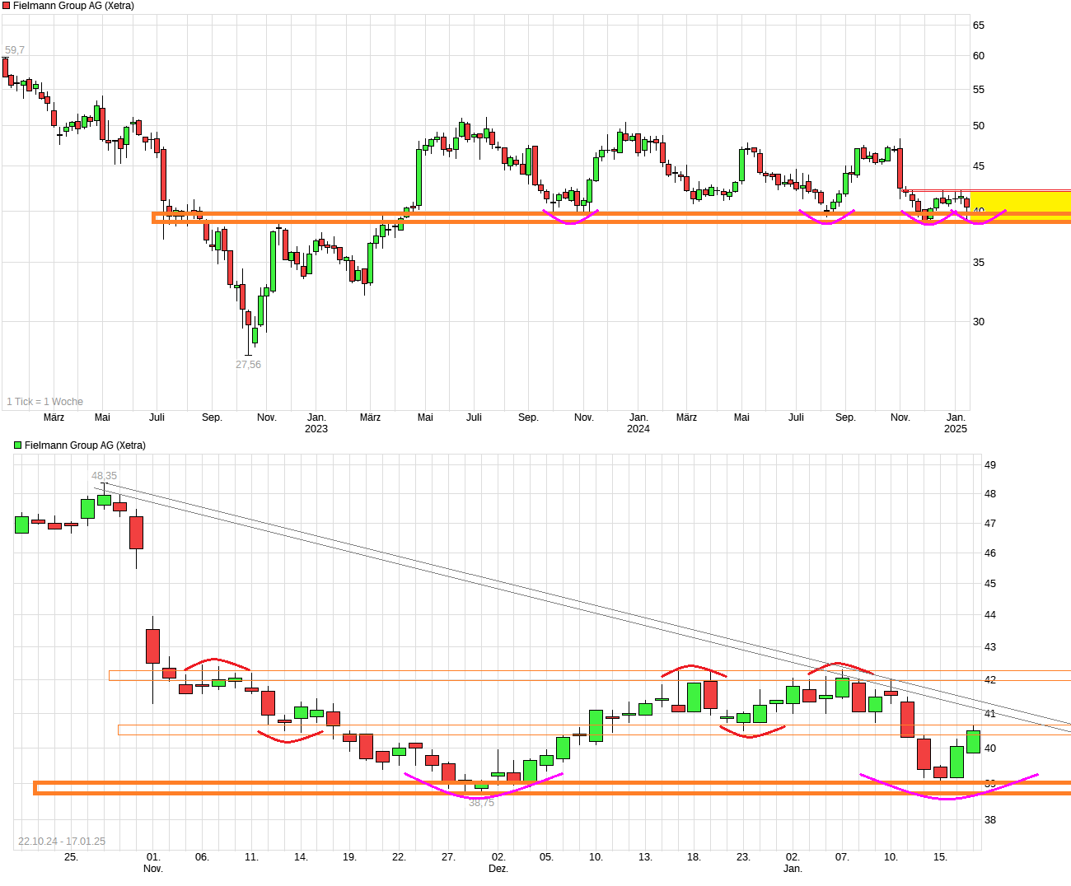Click the "Dez." axis label in lower chart
1071x886 pixels.
[x=498, y=867]
